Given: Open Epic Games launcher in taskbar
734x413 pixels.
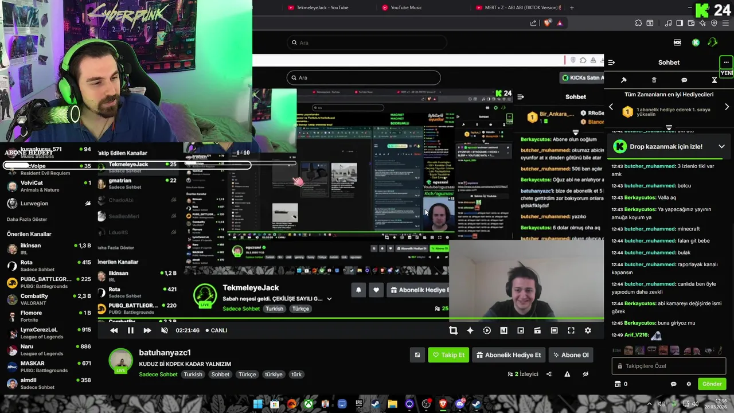Looking at the screenshot, I should pos(359,404).
